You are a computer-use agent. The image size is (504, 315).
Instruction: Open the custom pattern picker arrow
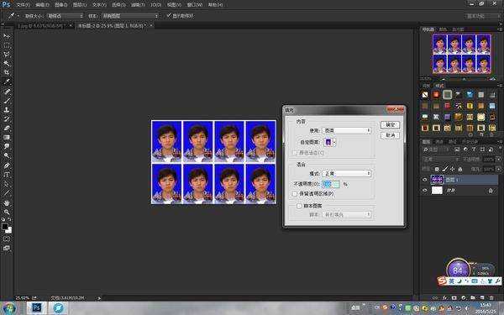[334, 142]
